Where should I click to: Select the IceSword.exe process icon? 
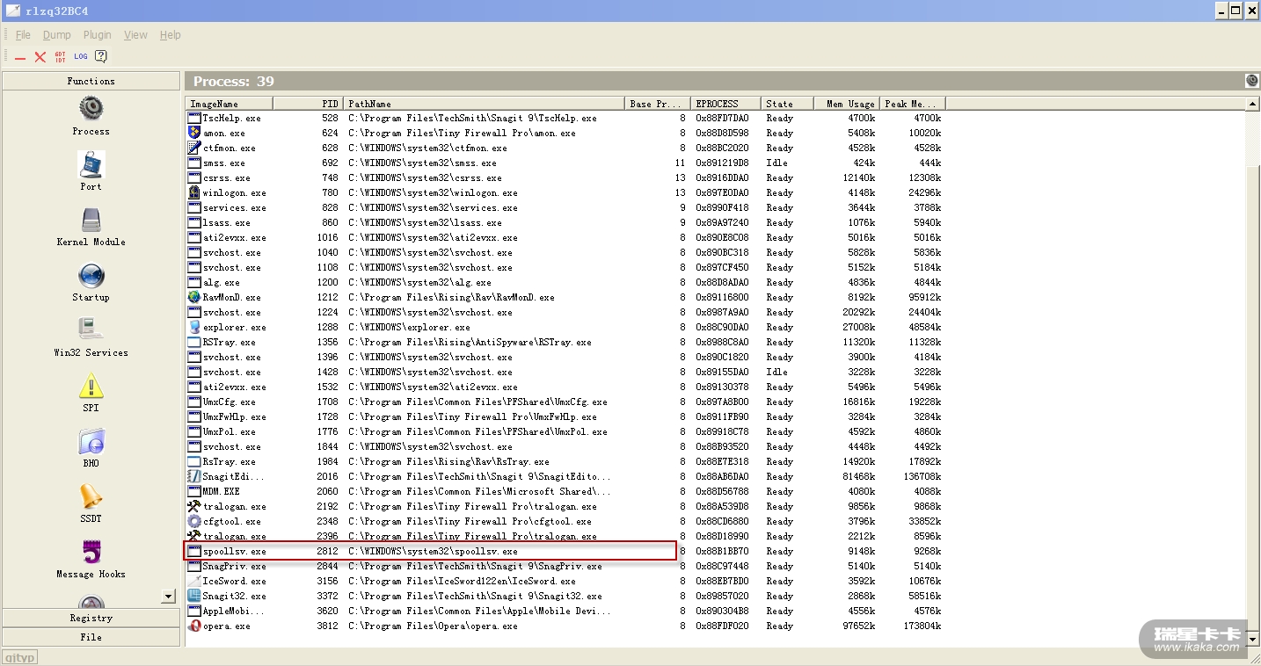[x=194, y=581]
